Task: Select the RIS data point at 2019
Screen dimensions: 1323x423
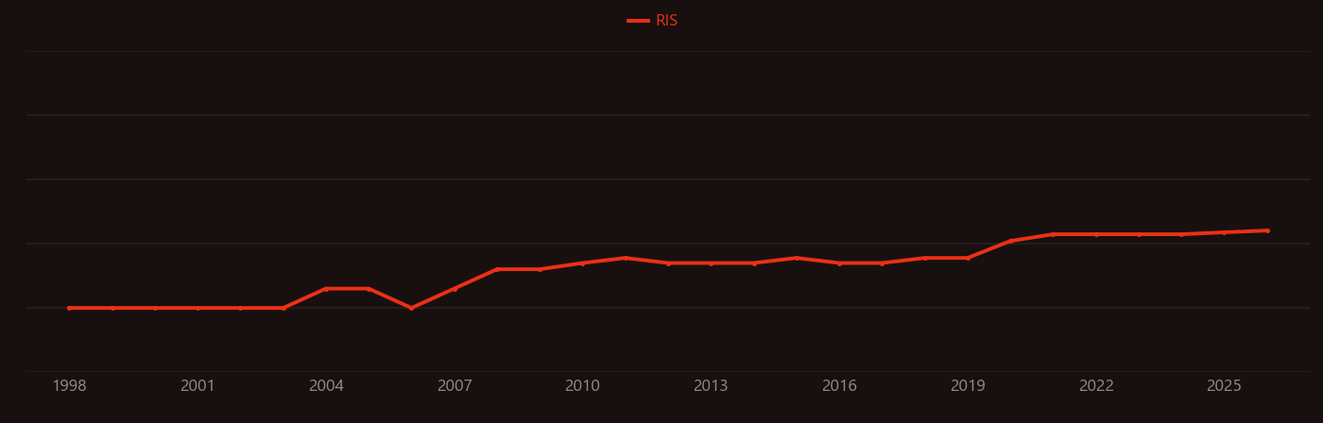Action: 968,258
